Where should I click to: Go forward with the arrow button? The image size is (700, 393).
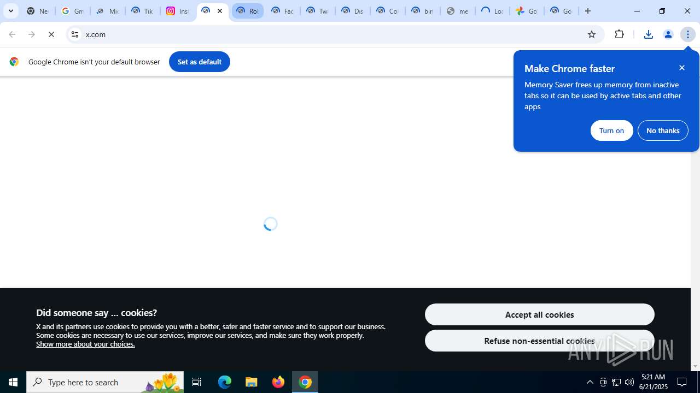[32, 34]
